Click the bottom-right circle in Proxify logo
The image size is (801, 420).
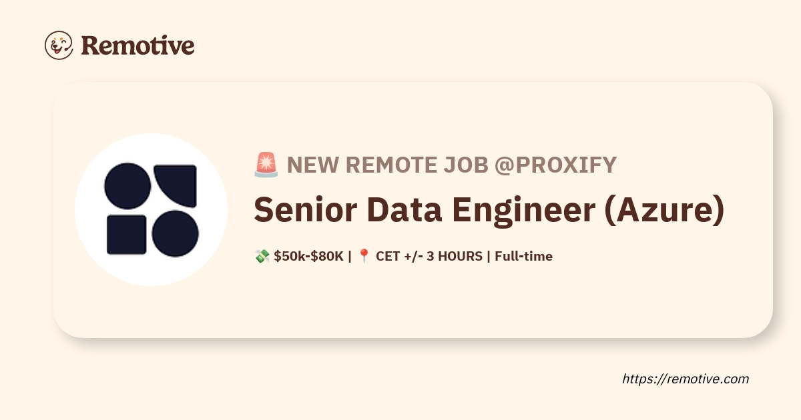click(176, 234)
